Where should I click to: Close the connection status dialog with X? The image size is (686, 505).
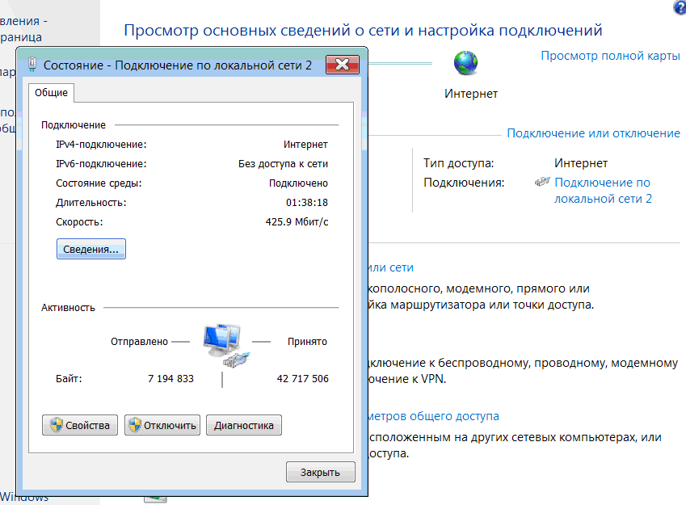(343, 65)
